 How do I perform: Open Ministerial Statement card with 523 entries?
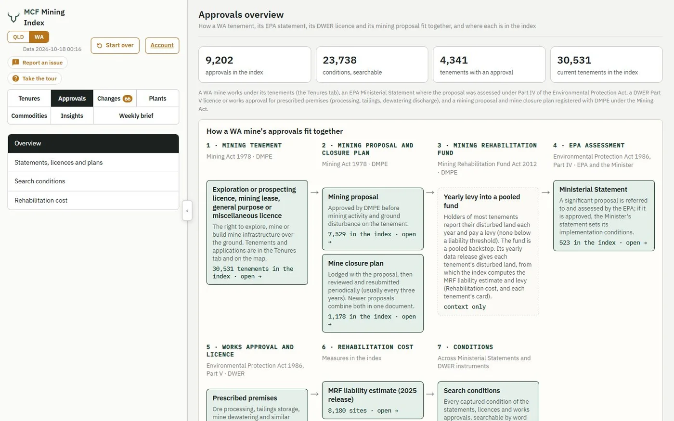[604, 216]
